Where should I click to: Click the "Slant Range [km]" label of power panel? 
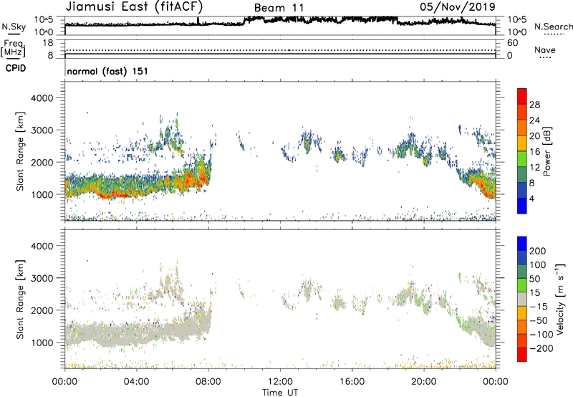(20, 151)
